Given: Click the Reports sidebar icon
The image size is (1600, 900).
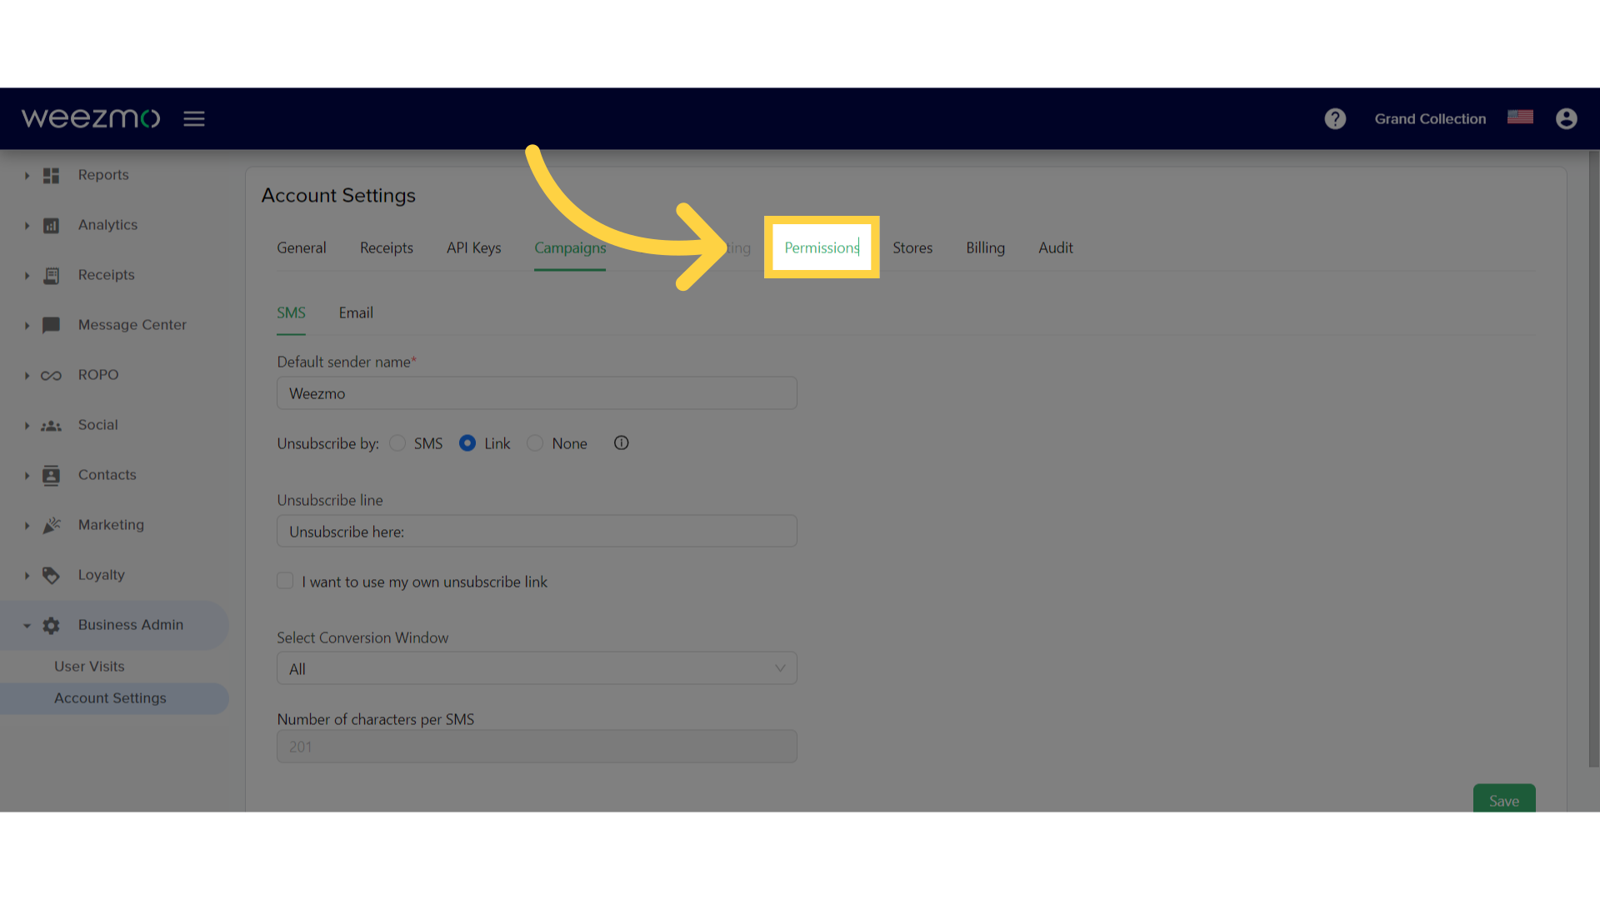Looking at the screenshot, I should pyautogui.click(x=52, y=175).
